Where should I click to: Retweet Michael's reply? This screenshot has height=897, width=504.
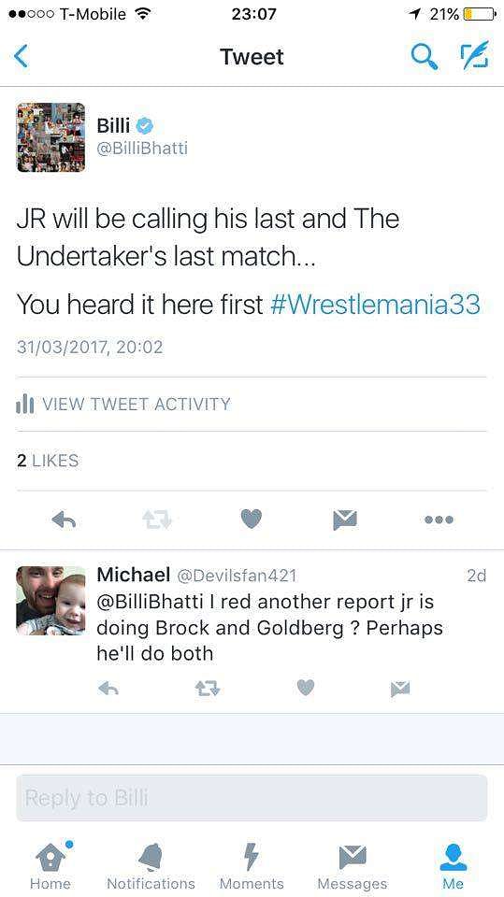(x=207, y=689)
